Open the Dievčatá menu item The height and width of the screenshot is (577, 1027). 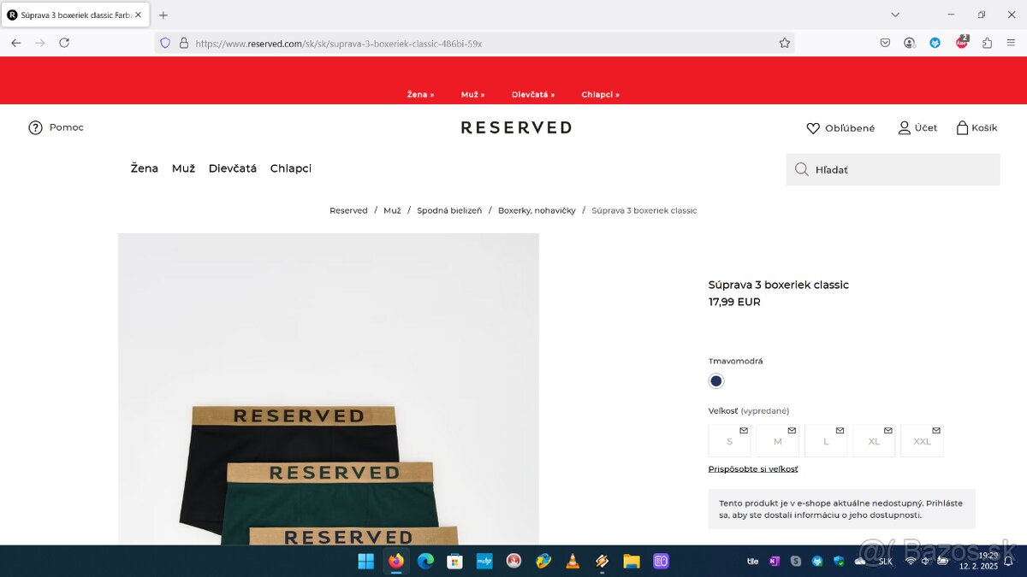point(232,168)
